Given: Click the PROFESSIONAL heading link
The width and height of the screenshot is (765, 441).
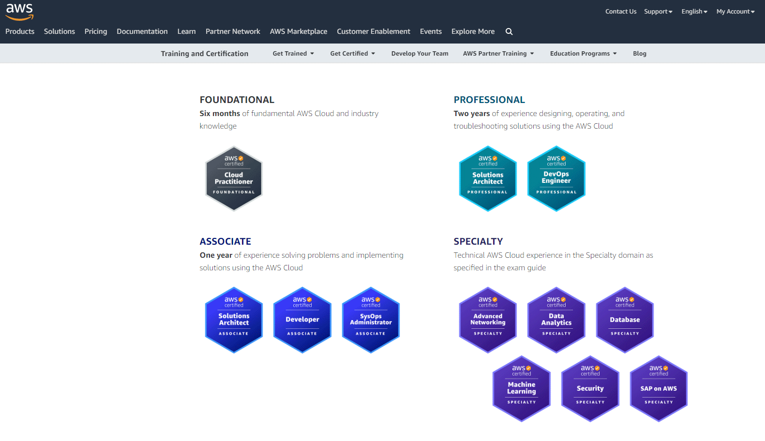Looking at the screenshot, I should (489, 100).
